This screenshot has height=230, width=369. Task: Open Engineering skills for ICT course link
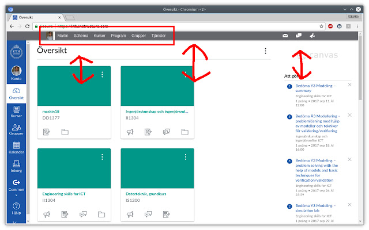(64, 194)
